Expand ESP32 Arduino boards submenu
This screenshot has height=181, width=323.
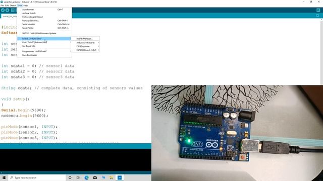tap(85, 46)
